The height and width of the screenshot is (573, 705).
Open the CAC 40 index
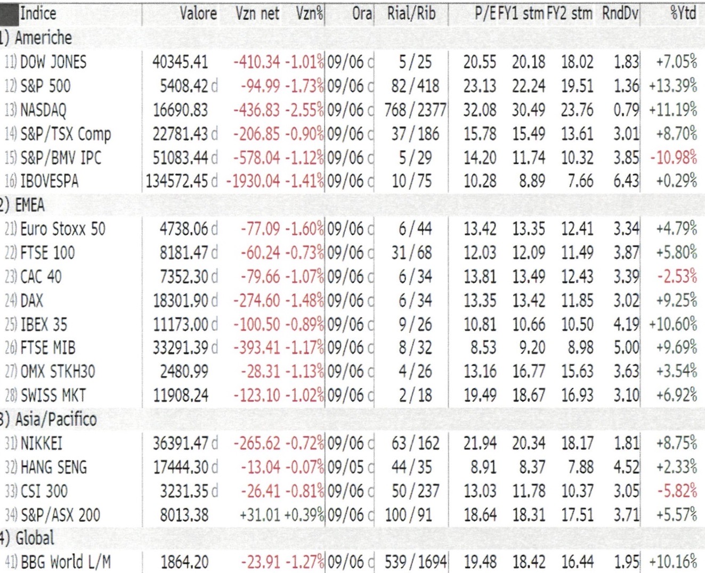point(41,276)
